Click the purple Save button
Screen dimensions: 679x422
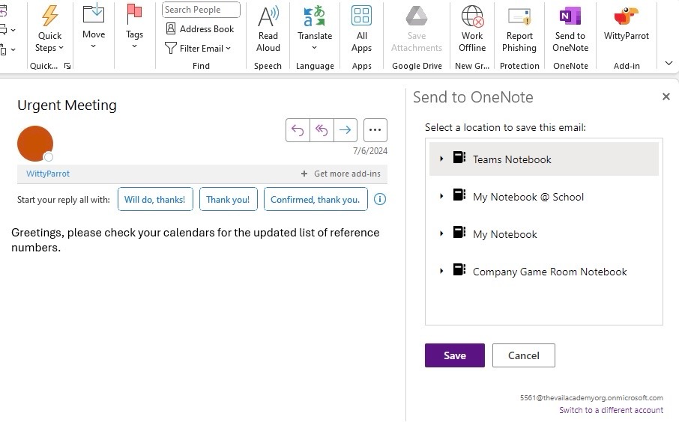click(x=455, y=355)
